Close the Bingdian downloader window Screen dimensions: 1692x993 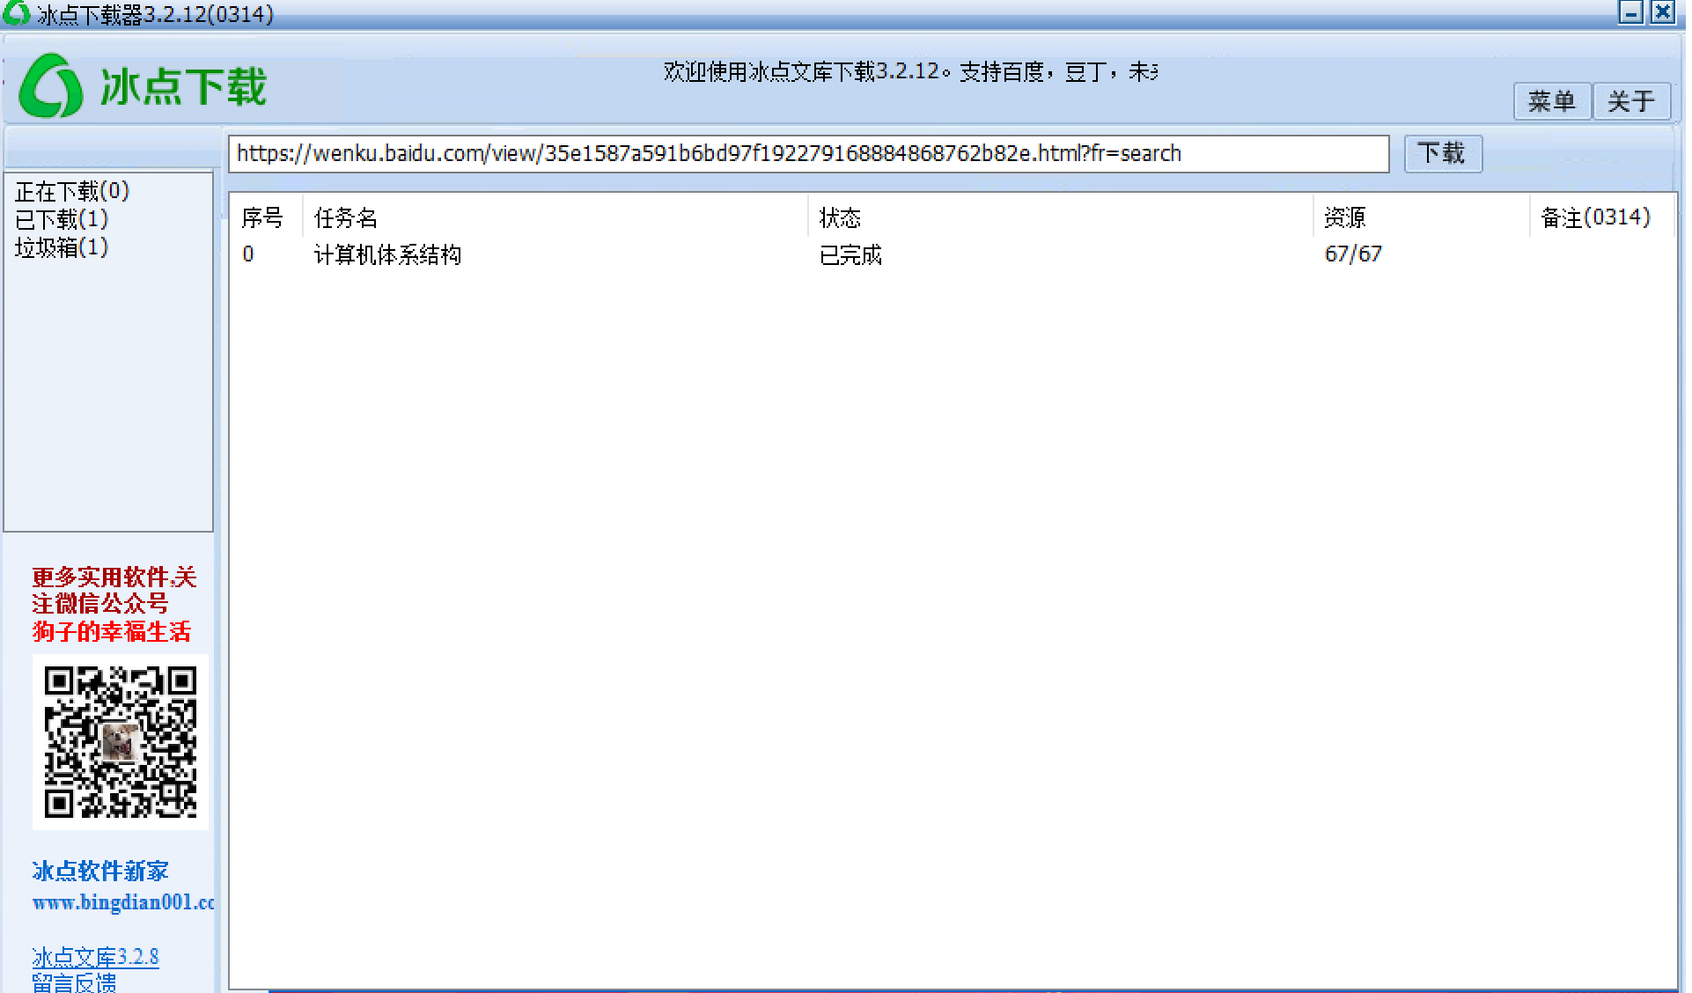pyautogui.click(x=1663, y=11)
